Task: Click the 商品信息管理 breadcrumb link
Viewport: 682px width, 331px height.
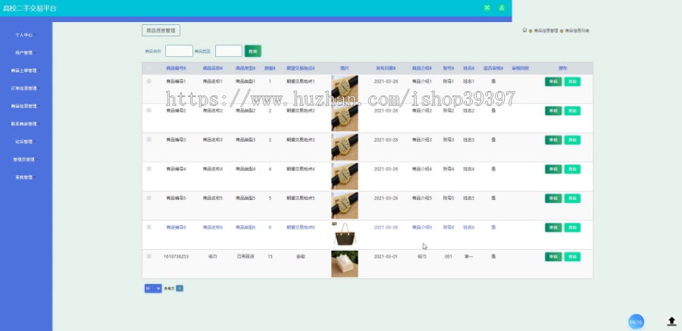Action: coord(546,31)
